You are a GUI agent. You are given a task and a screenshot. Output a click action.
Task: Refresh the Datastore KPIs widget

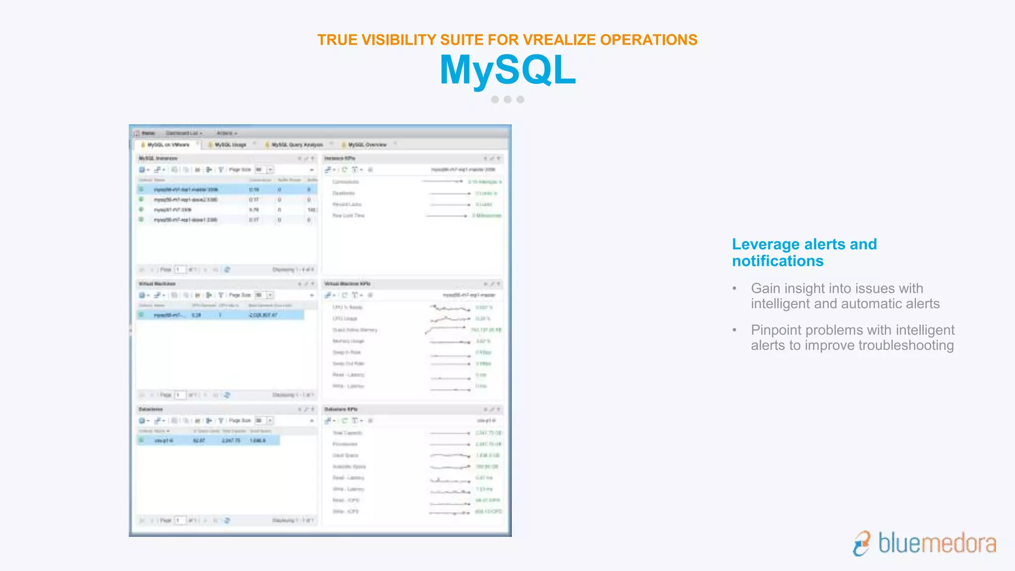click(344, 420)
